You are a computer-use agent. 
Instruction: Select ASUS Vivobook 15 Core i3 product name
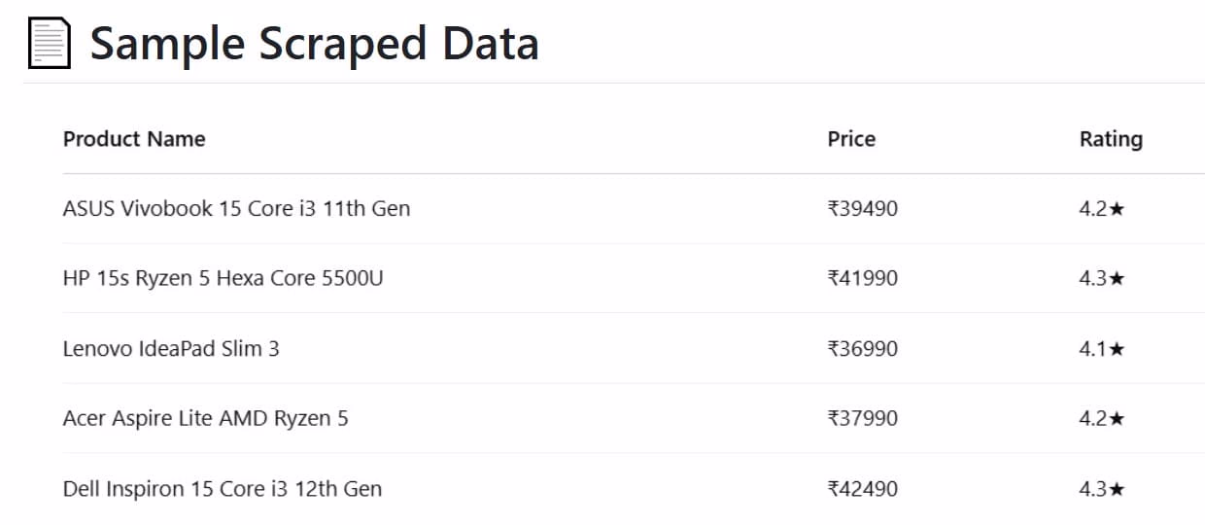point(236,208)
